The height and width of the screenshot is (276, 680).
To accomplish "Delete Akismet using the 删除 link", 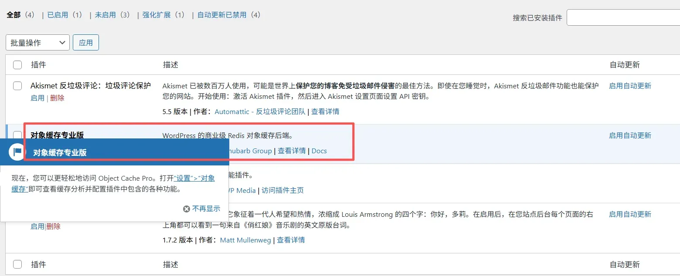I will 57,98.
